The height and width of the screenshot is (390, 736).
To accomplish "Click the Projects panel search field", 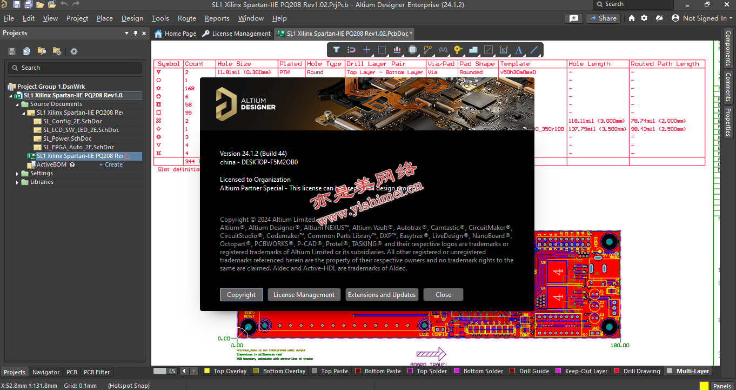I will point(75,68).
